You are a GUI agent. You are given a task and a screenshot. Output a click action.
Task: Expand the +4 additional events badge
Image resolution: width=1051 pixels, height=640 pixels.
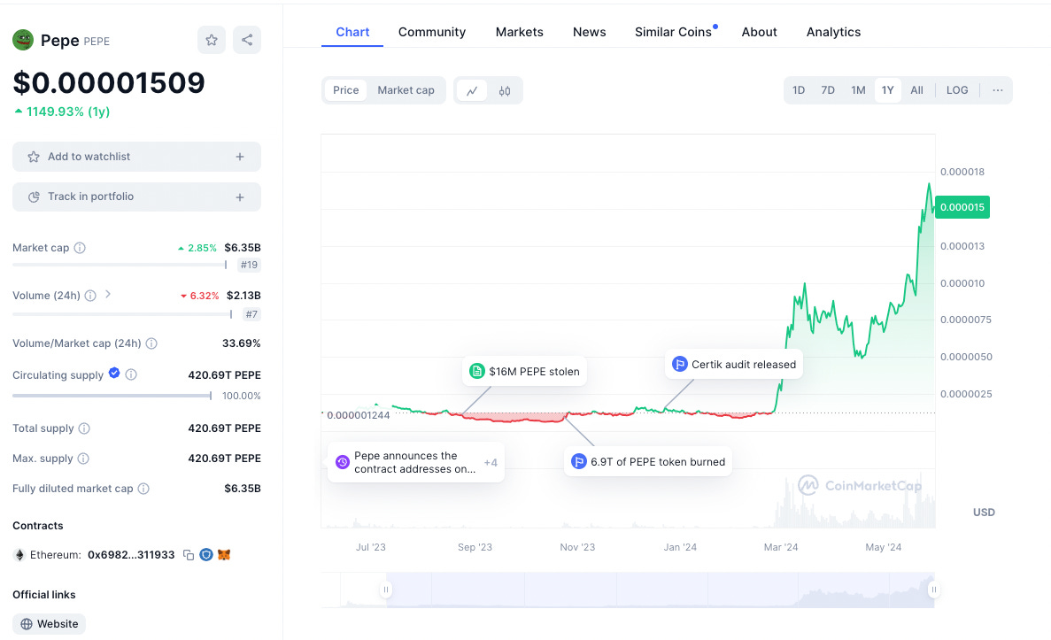coord(491,462)
